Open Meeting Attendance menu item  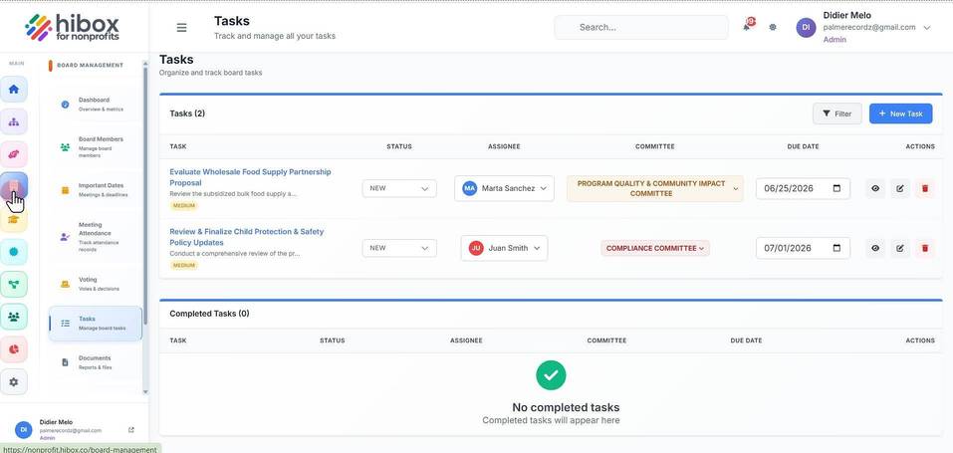[95, 237]
